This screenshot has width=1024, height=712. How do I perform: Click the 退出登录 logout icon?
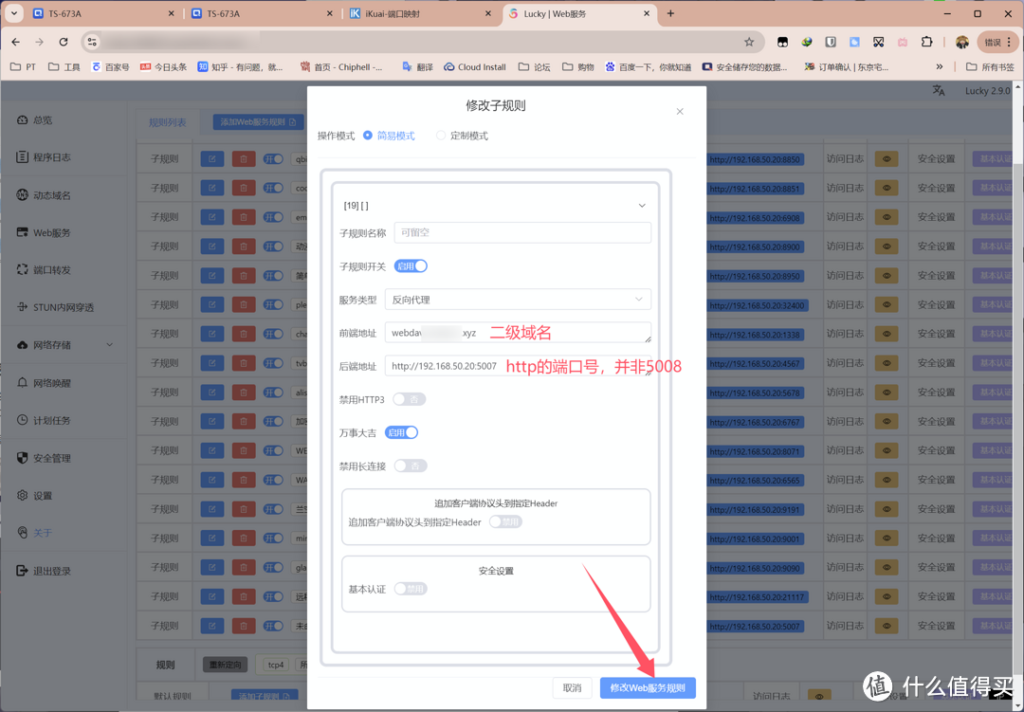[x=23, y=571]
